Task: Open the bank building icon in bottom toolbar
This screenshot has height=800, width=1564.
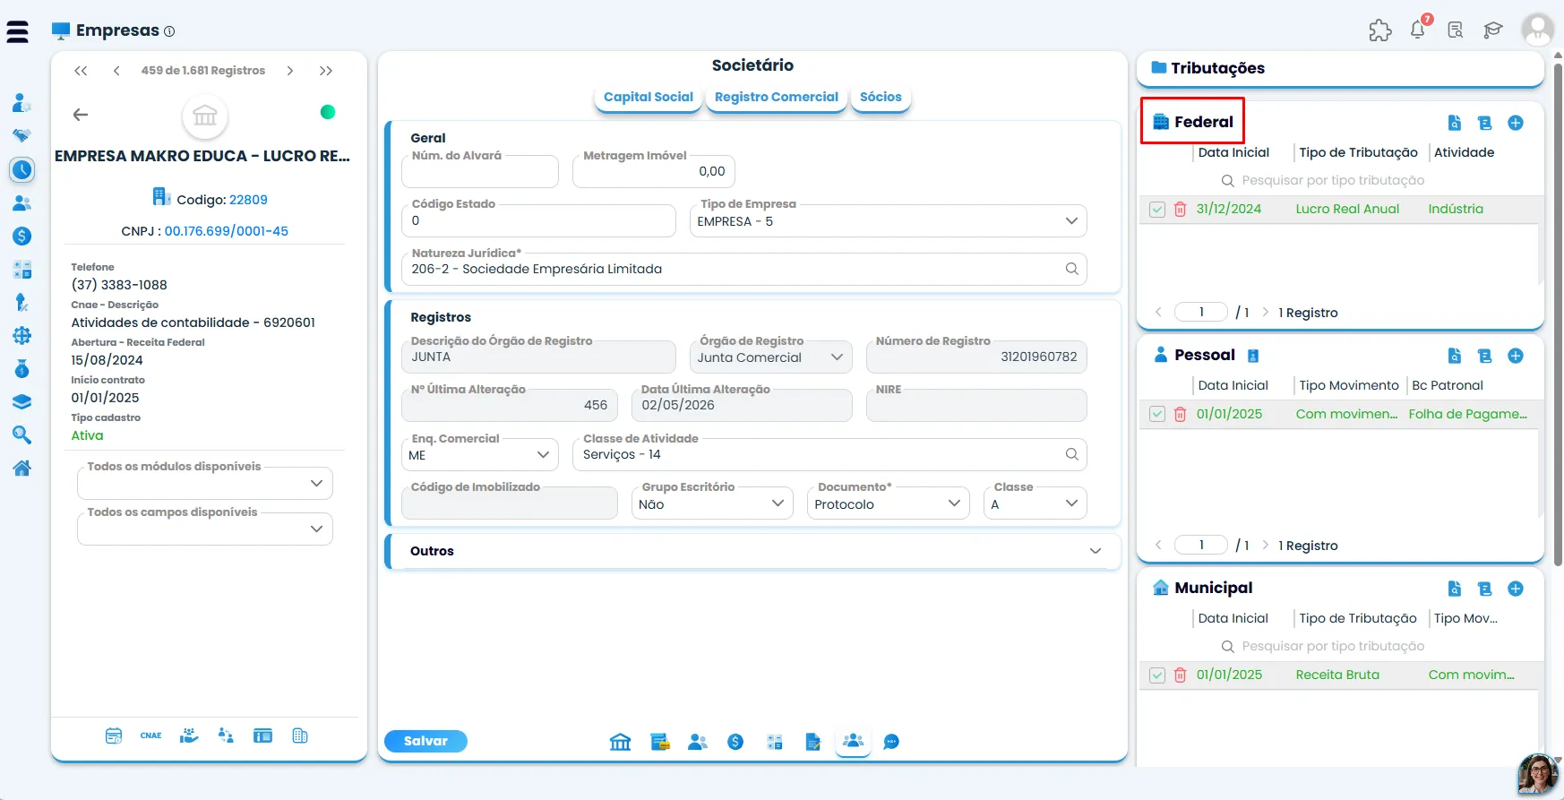Action: coord(620,742)
